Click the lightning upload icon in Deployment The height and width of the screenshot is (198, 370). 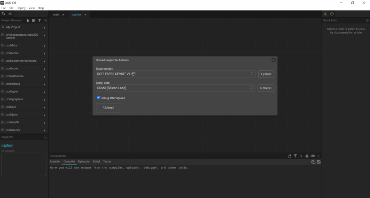301,156
